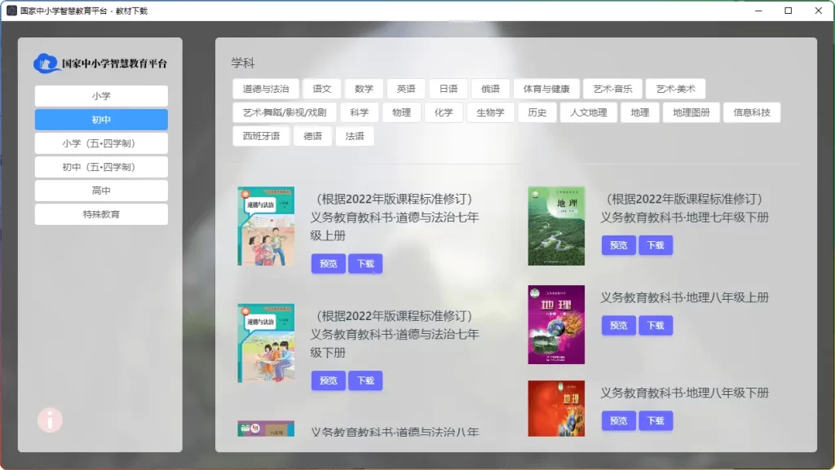Open the 特殊教育 category

pyautogui.click(x=101, y=214)
